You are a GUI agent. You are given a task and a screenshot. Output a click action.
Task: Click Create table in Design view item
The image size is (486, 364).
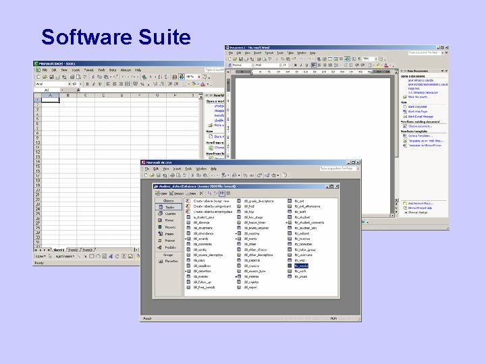pos(208,201)
